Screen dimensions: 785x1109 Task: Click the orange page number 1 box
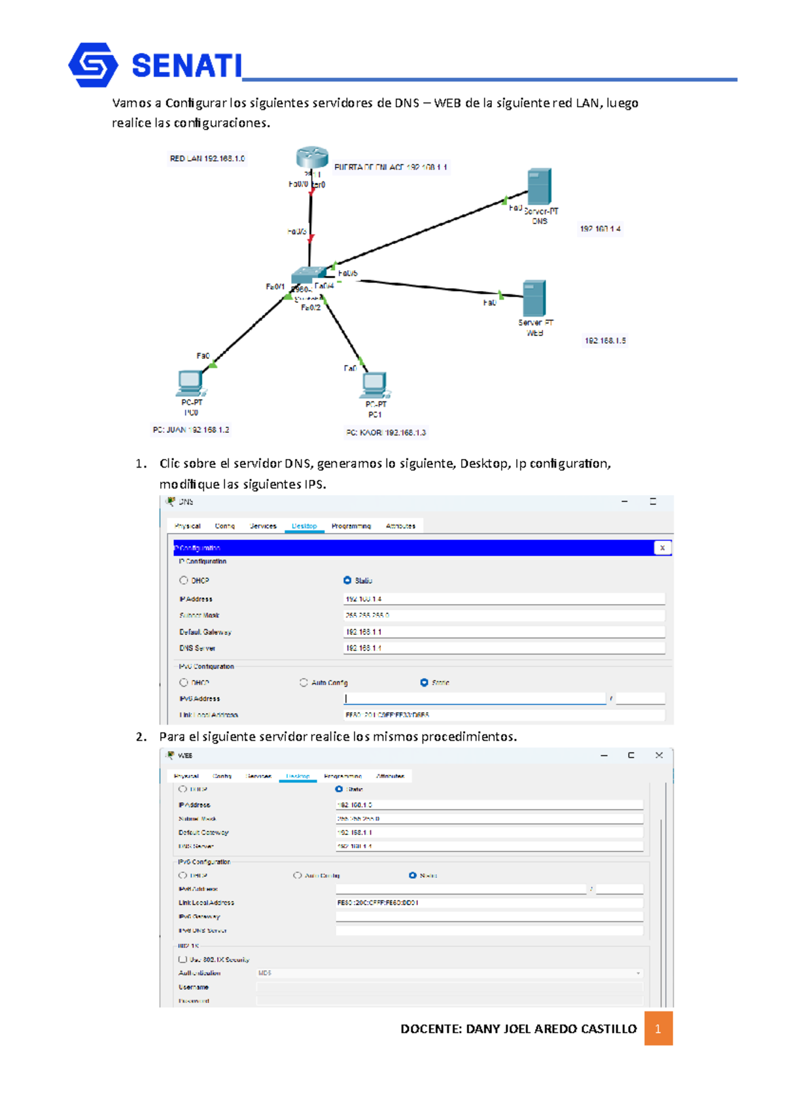click(x=658, y=1029)
